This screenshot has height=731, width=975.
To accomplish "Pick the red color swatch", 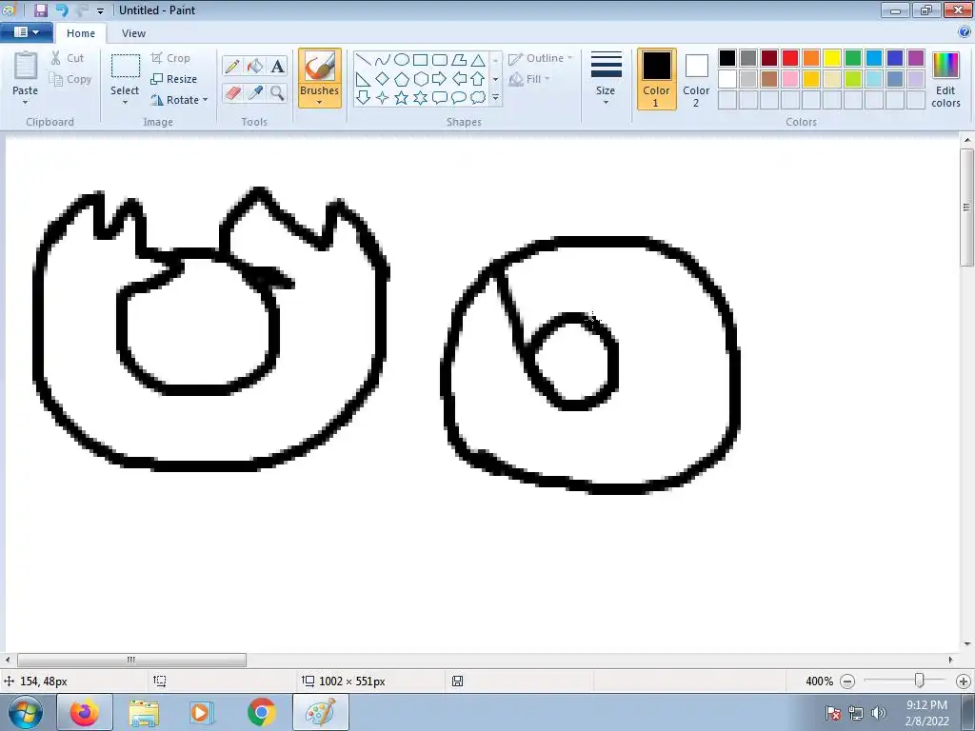I will click(790, 58).
